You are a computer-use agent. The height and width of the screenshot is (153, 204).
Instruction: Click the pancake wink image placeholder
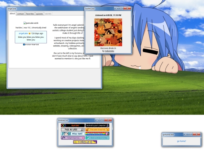pyautogui.click(x=31, y=23)
